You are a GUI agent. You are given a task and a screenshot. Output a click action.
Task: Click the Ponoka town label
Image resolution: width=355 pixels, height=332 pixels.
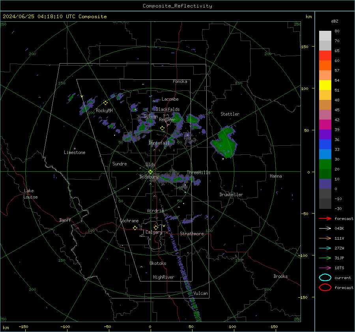[180, 81]
